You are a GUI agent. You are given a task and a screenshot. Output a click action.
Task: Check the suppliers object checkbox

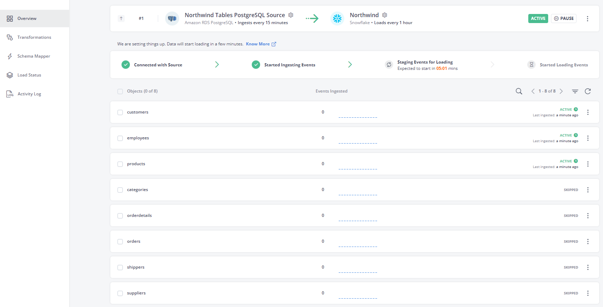[120, 293]
